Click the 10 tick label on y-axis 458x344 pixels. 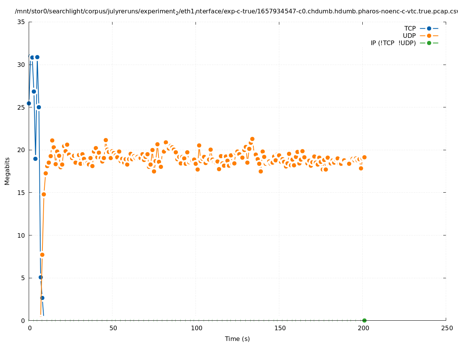pyautogui.click(x=21, y=235)
